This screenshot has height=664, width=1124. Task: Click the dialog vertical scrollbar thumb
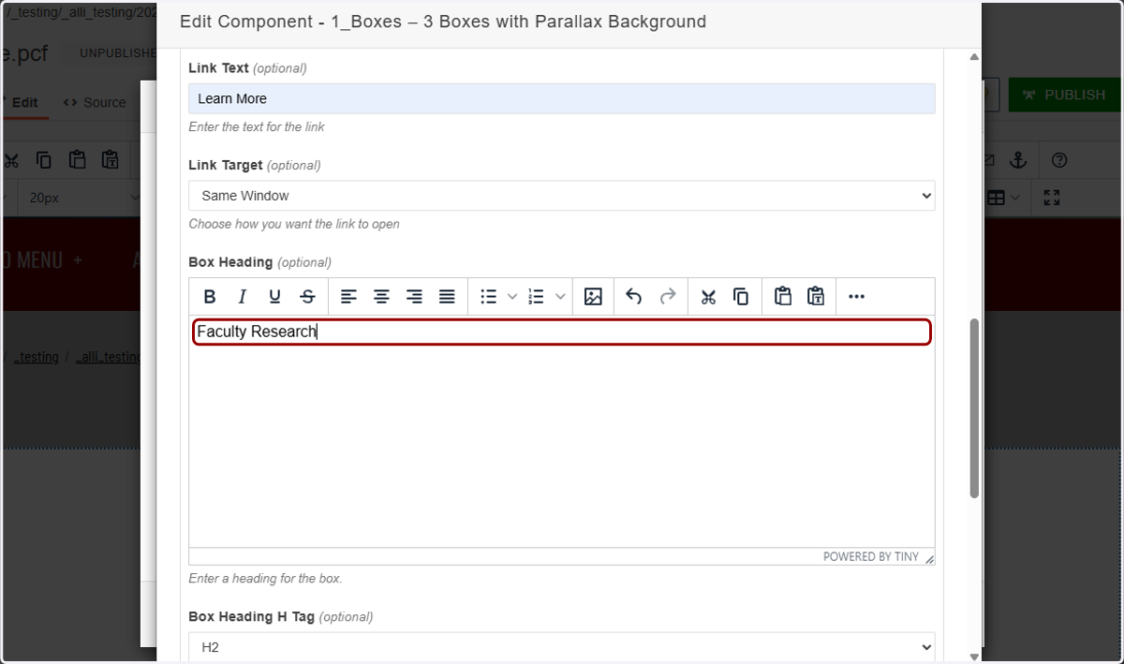coord(974,407)
